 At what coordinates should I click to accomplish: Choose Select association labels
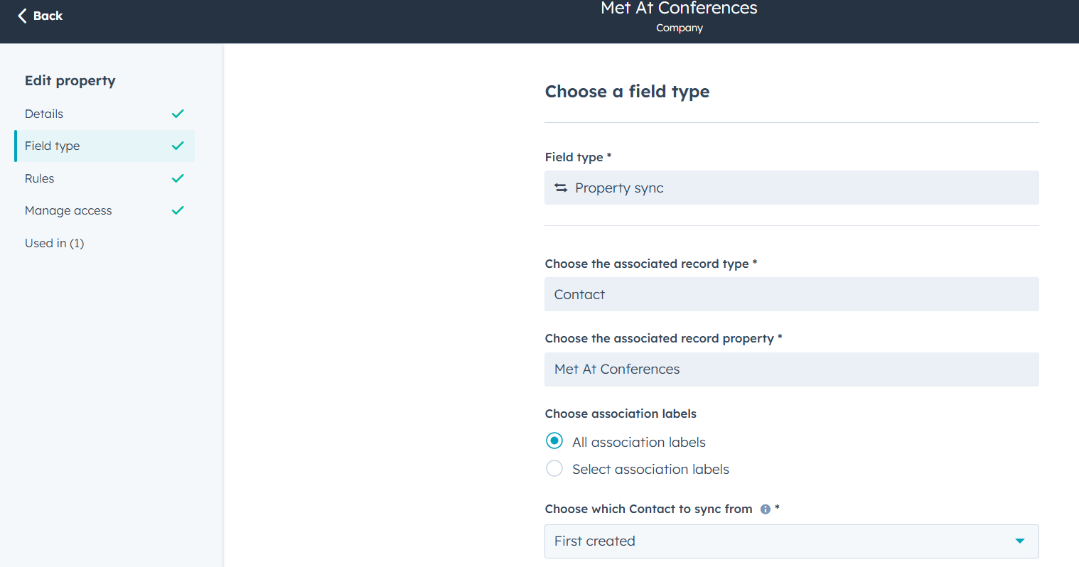554,468
